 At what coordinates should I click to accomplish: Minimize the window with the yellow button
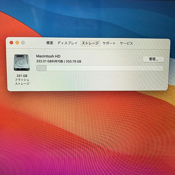17,43
